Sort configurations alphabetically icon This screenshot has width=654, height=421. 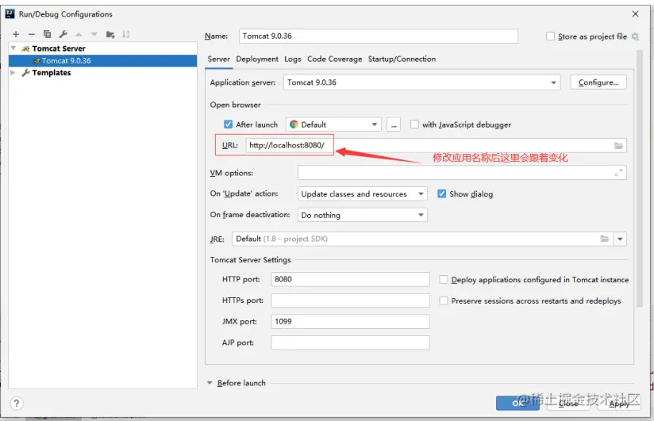125,34
